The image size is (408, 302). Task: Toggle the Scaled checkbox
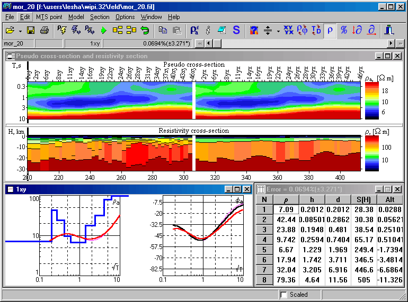(284, 295)
